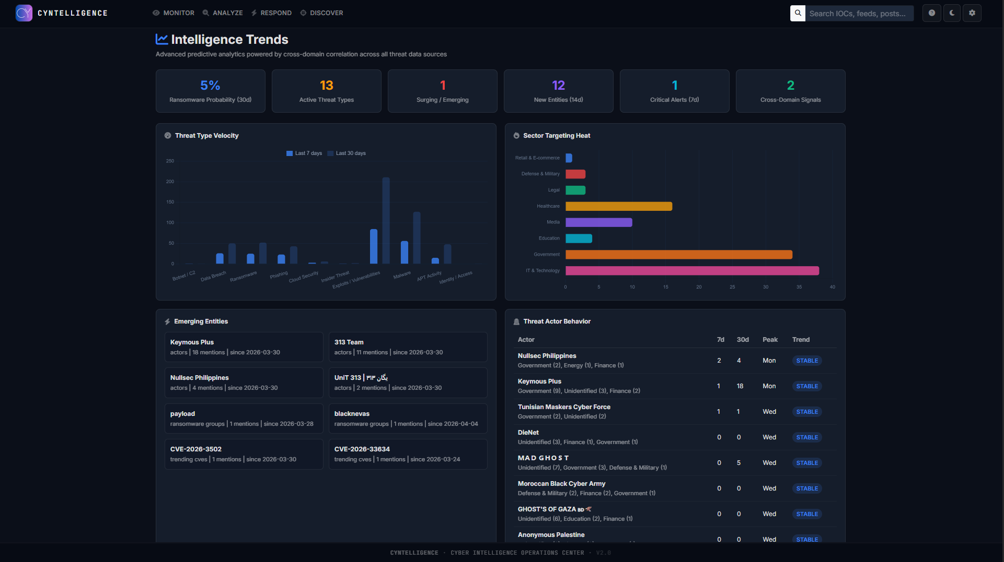
Task: Click the Intelligence Trends chart icon
Action: (161, 39)
